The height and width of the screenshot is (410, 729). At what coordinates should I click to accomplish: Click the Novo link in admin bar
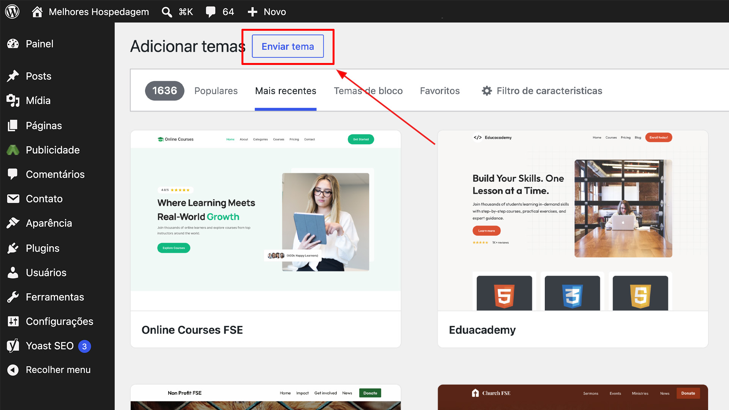click(275, 12)
